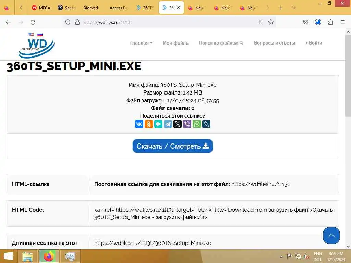The height and width of the screenshot is (263, 351).
Task: List all tabs dropdown arrow
Action: pos(294,8)
